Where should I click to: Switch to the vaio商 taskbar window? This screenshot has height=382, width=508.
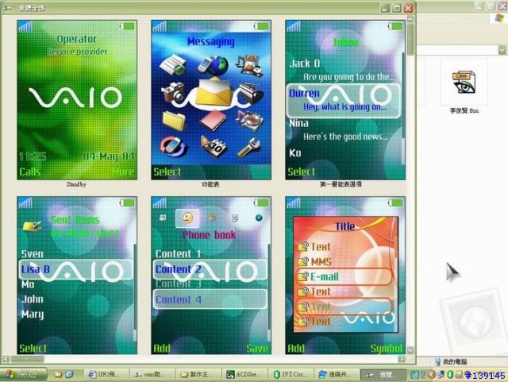pos(152,375)
